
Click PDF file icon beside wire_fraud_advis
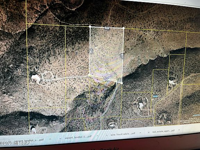pos(107,135)
